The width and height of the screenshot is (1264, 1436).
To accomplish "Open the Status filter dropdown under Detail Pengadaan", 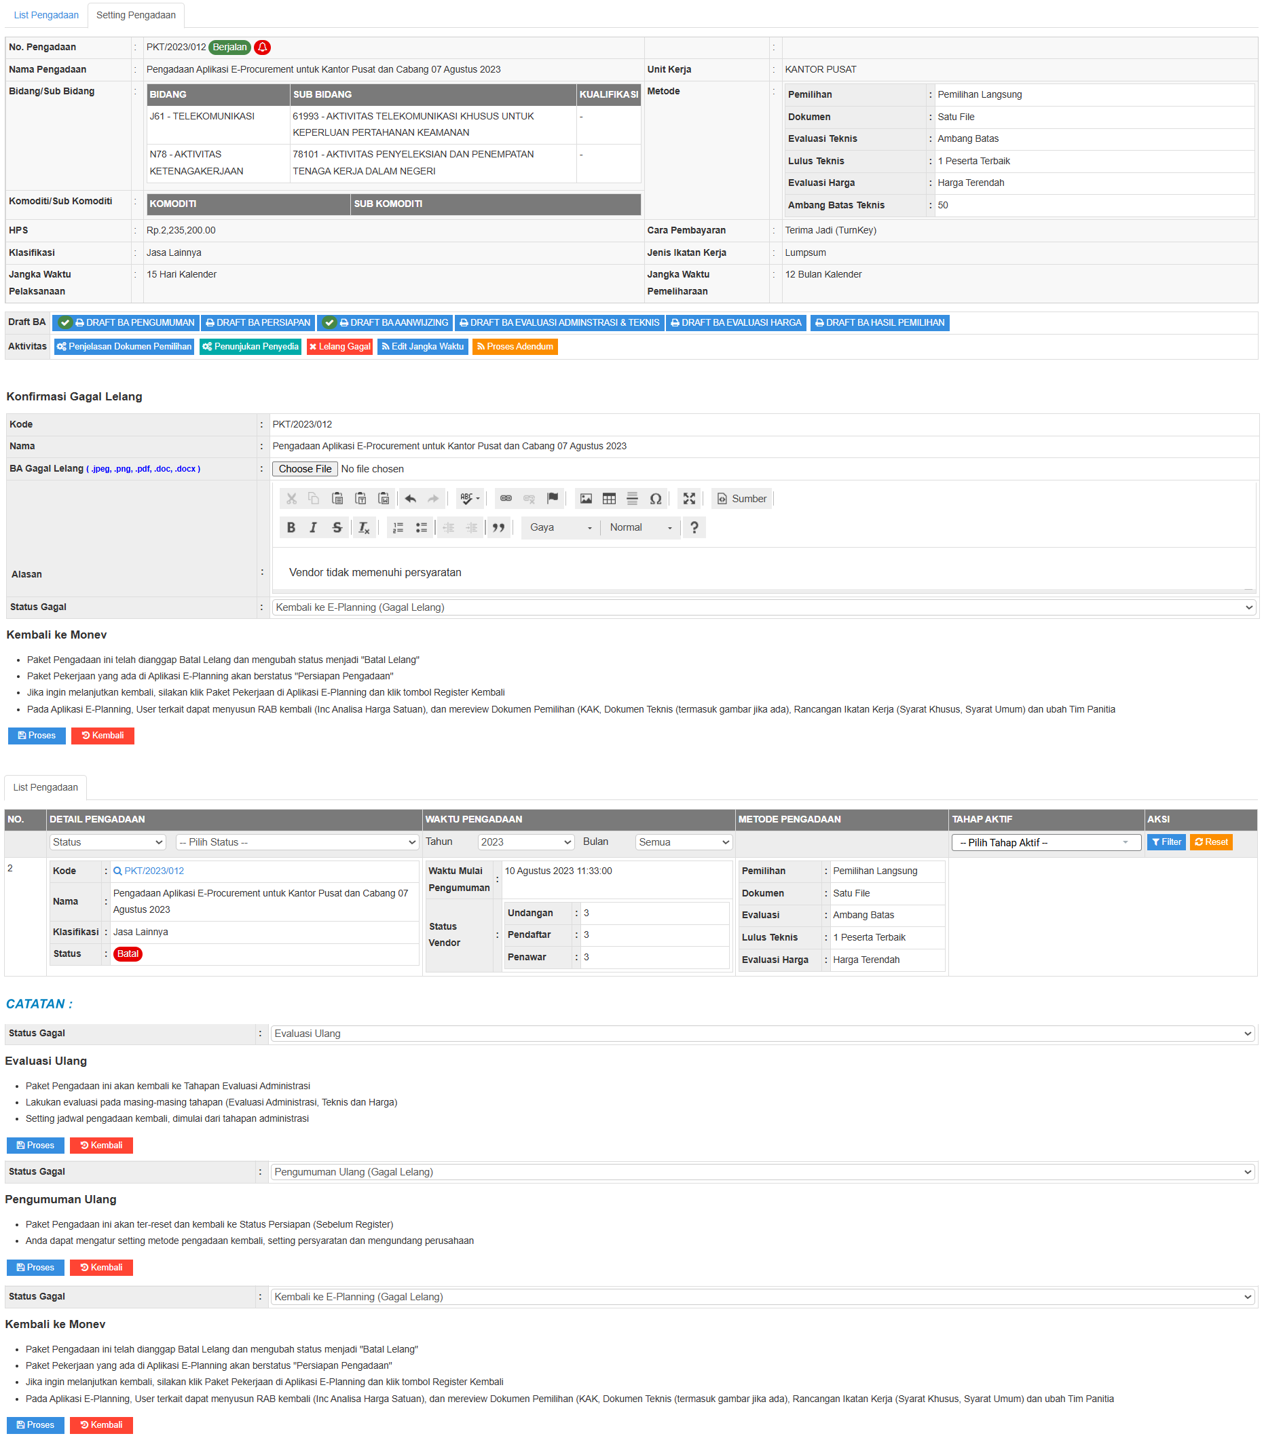I will [x=107, y=842].
